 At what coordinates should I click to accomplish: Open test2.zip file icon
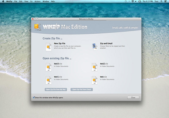[x=95, y=67]
